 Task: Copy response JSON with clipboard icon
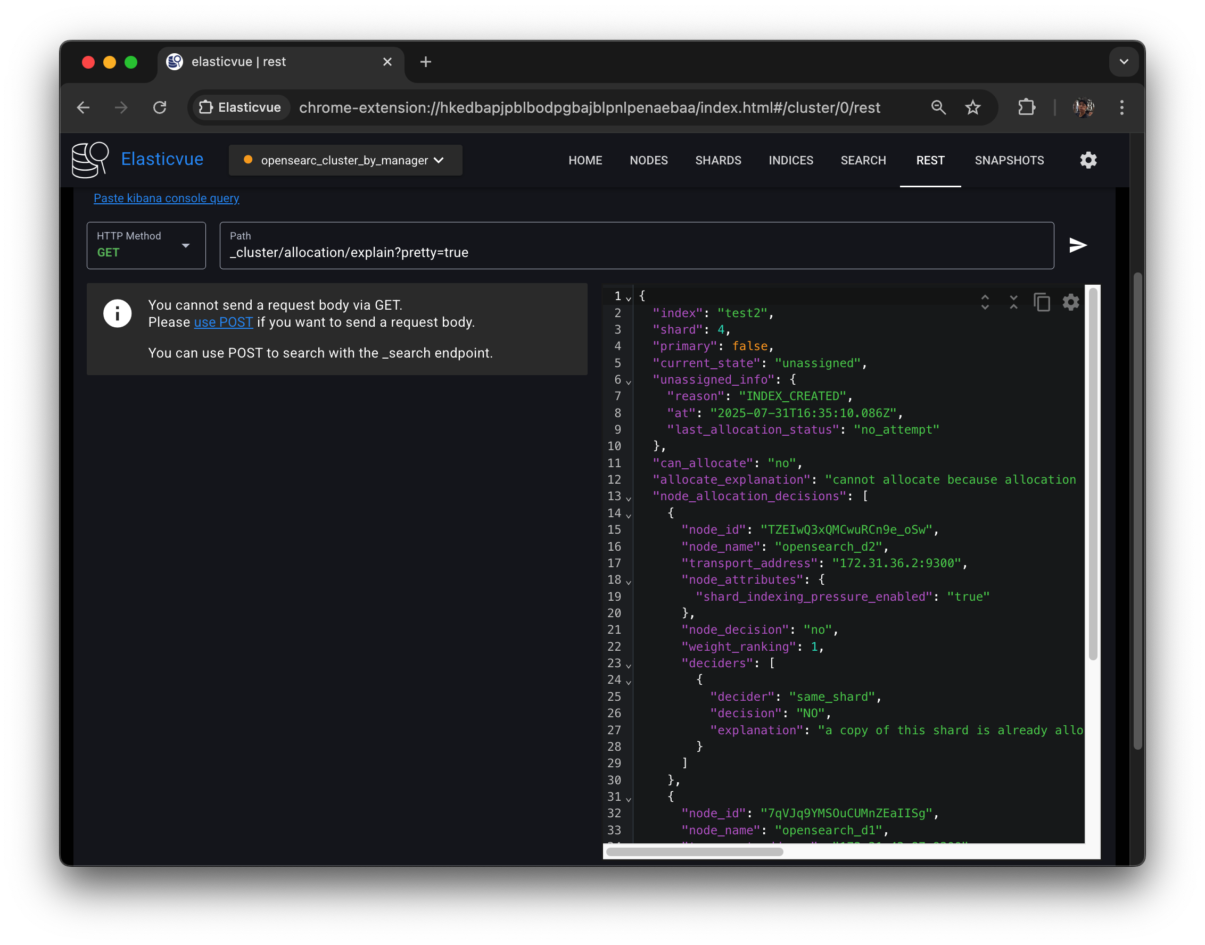tap(1042, 302)
